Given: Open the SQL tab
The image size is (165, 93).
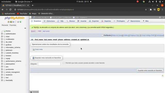Looking at the screenshot, I should [x=61, y=21].
